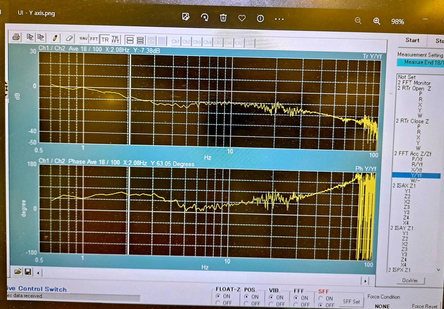Click the save floppy disk icon

(x=28, y=272)
